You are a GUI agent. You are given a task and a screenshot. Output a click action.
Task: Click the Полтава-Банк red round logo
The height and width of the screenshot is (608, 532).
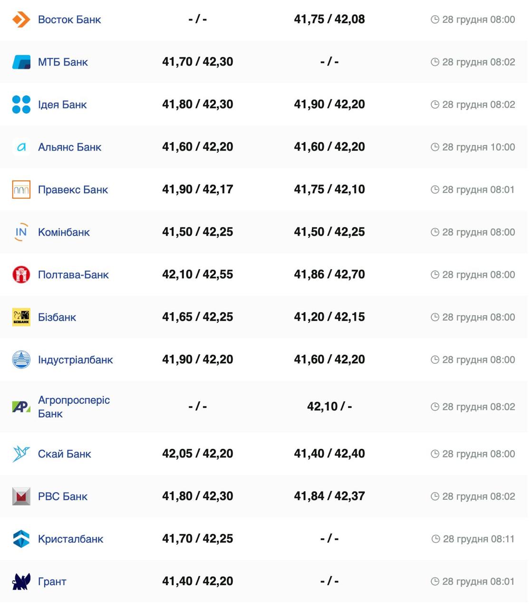pyautogui.click(x=21, y=275)
